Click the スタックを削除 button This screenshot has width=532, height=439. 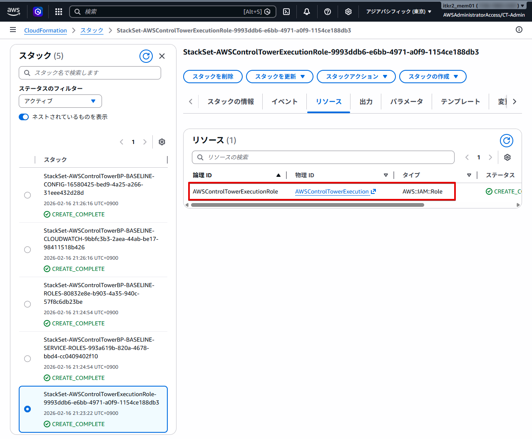coord(213,77)
